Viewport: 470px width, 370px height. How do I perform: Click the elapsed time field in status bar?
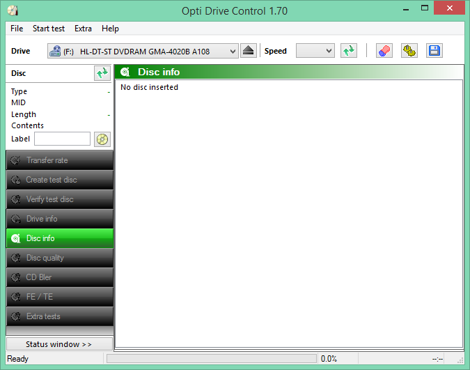pyautogui.click(x=437, y=359)
